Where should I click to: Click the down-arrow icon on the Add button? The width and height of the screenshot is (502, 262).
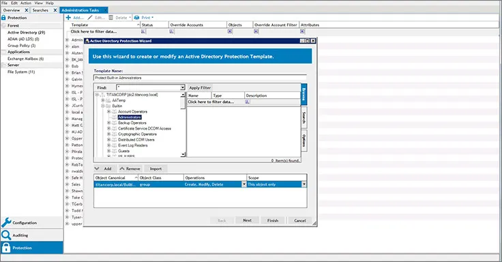(97, 169)
